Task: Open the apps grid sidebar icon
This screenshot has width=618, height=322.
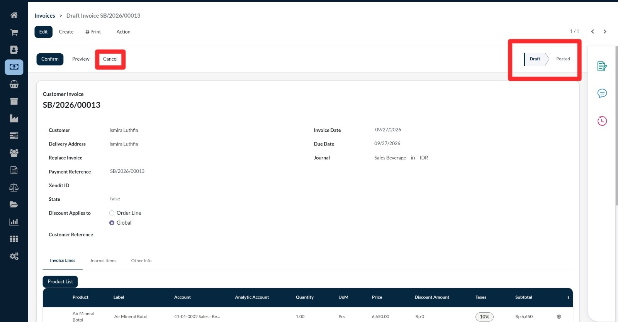Action: (14, 239)
